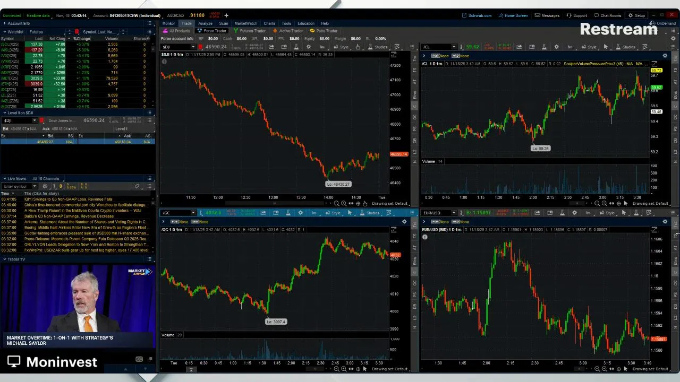Select Futures Trader subtab
This screenshot has width=680, height=382.
click(250, 31)
